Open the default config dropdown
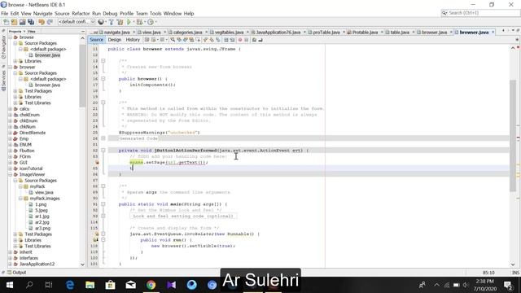 pyautogui.click(x=77, y=22)
